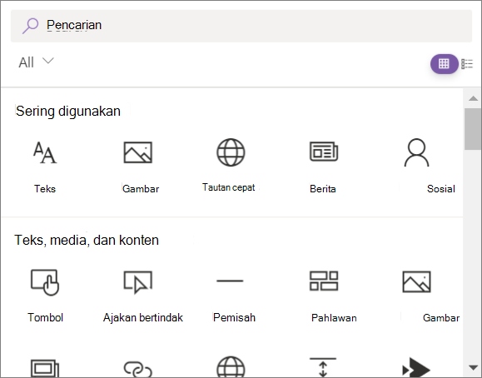Open the All filter dropdown

coord(37,62)
